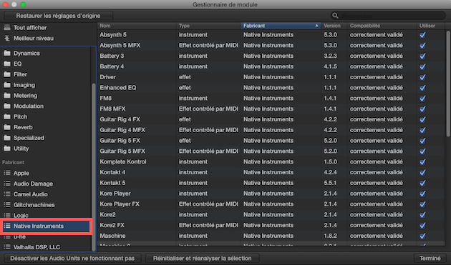Click the Pitch folder icon
451x265 pixels.
[7, 117]
